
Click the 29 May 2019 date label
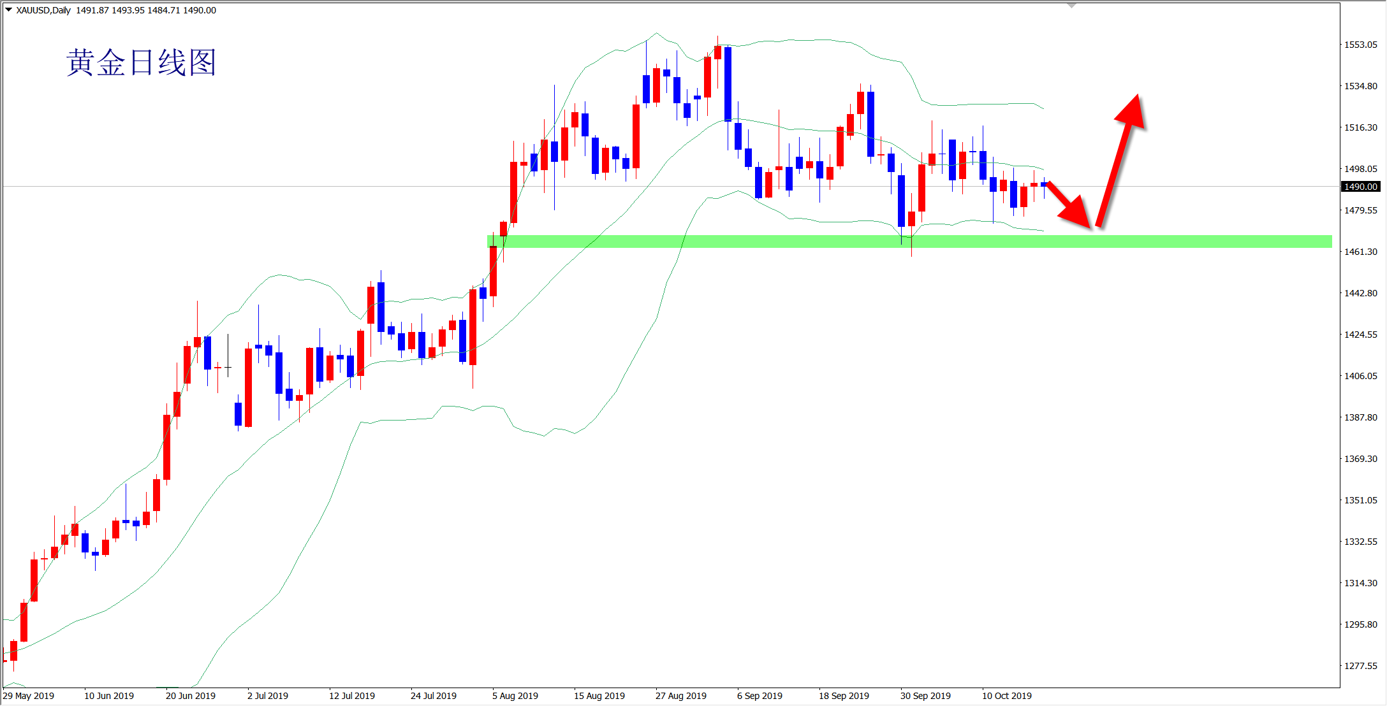coord(29,696)
